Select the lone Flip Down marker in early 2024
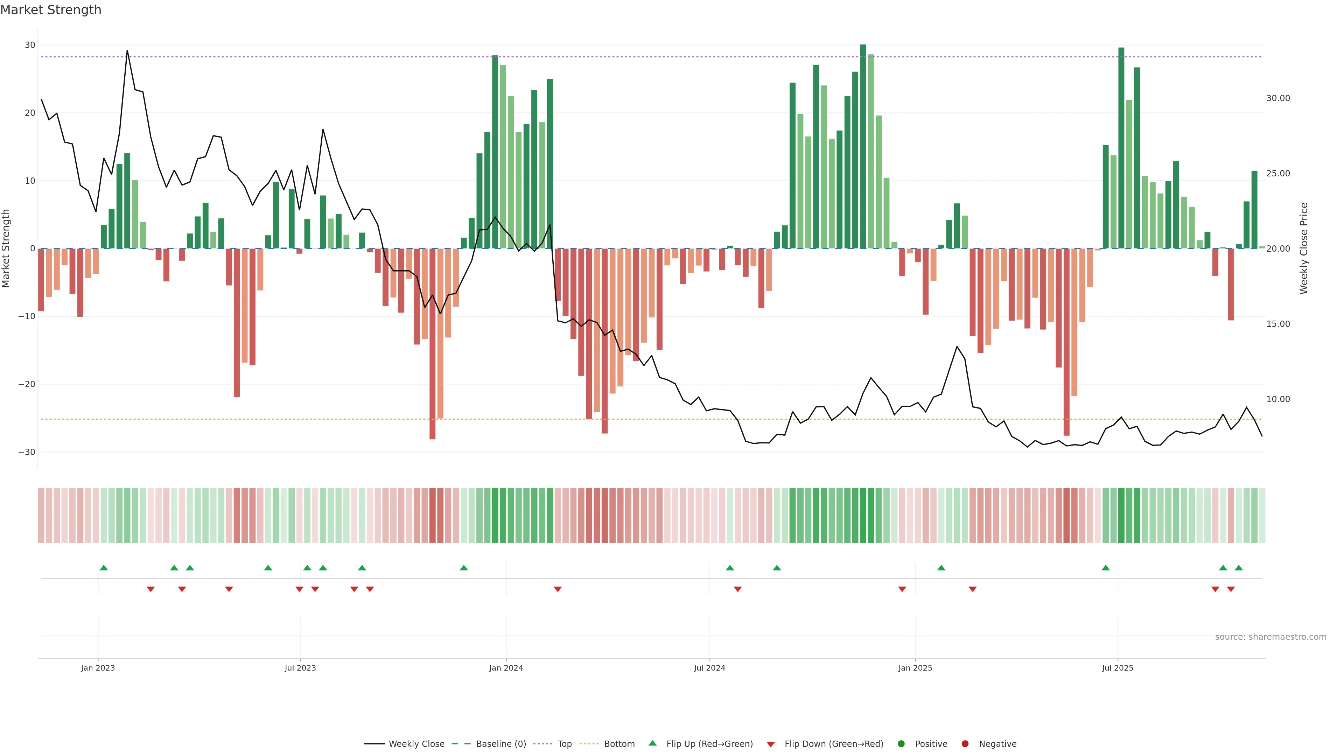 [558, 589]
